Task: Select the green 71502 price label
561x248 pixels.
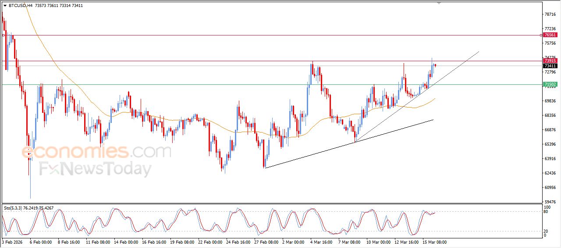Action: [x=550, y=84]
